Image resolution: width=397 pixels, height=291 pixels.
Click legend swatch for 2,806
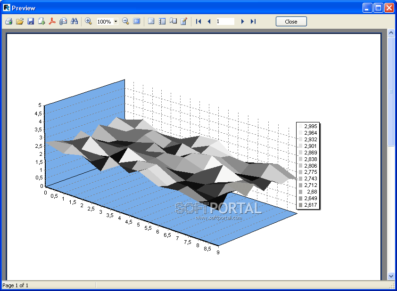300,166
